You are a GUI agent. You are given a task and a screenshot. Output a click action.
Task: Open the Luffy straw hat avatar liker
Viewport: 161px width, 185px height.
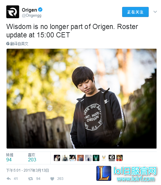coord(119,158)
